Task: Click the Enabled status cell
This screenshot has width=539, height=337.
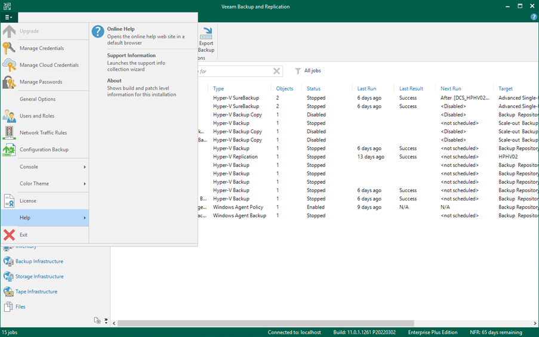Action: (x=316, y=207)
